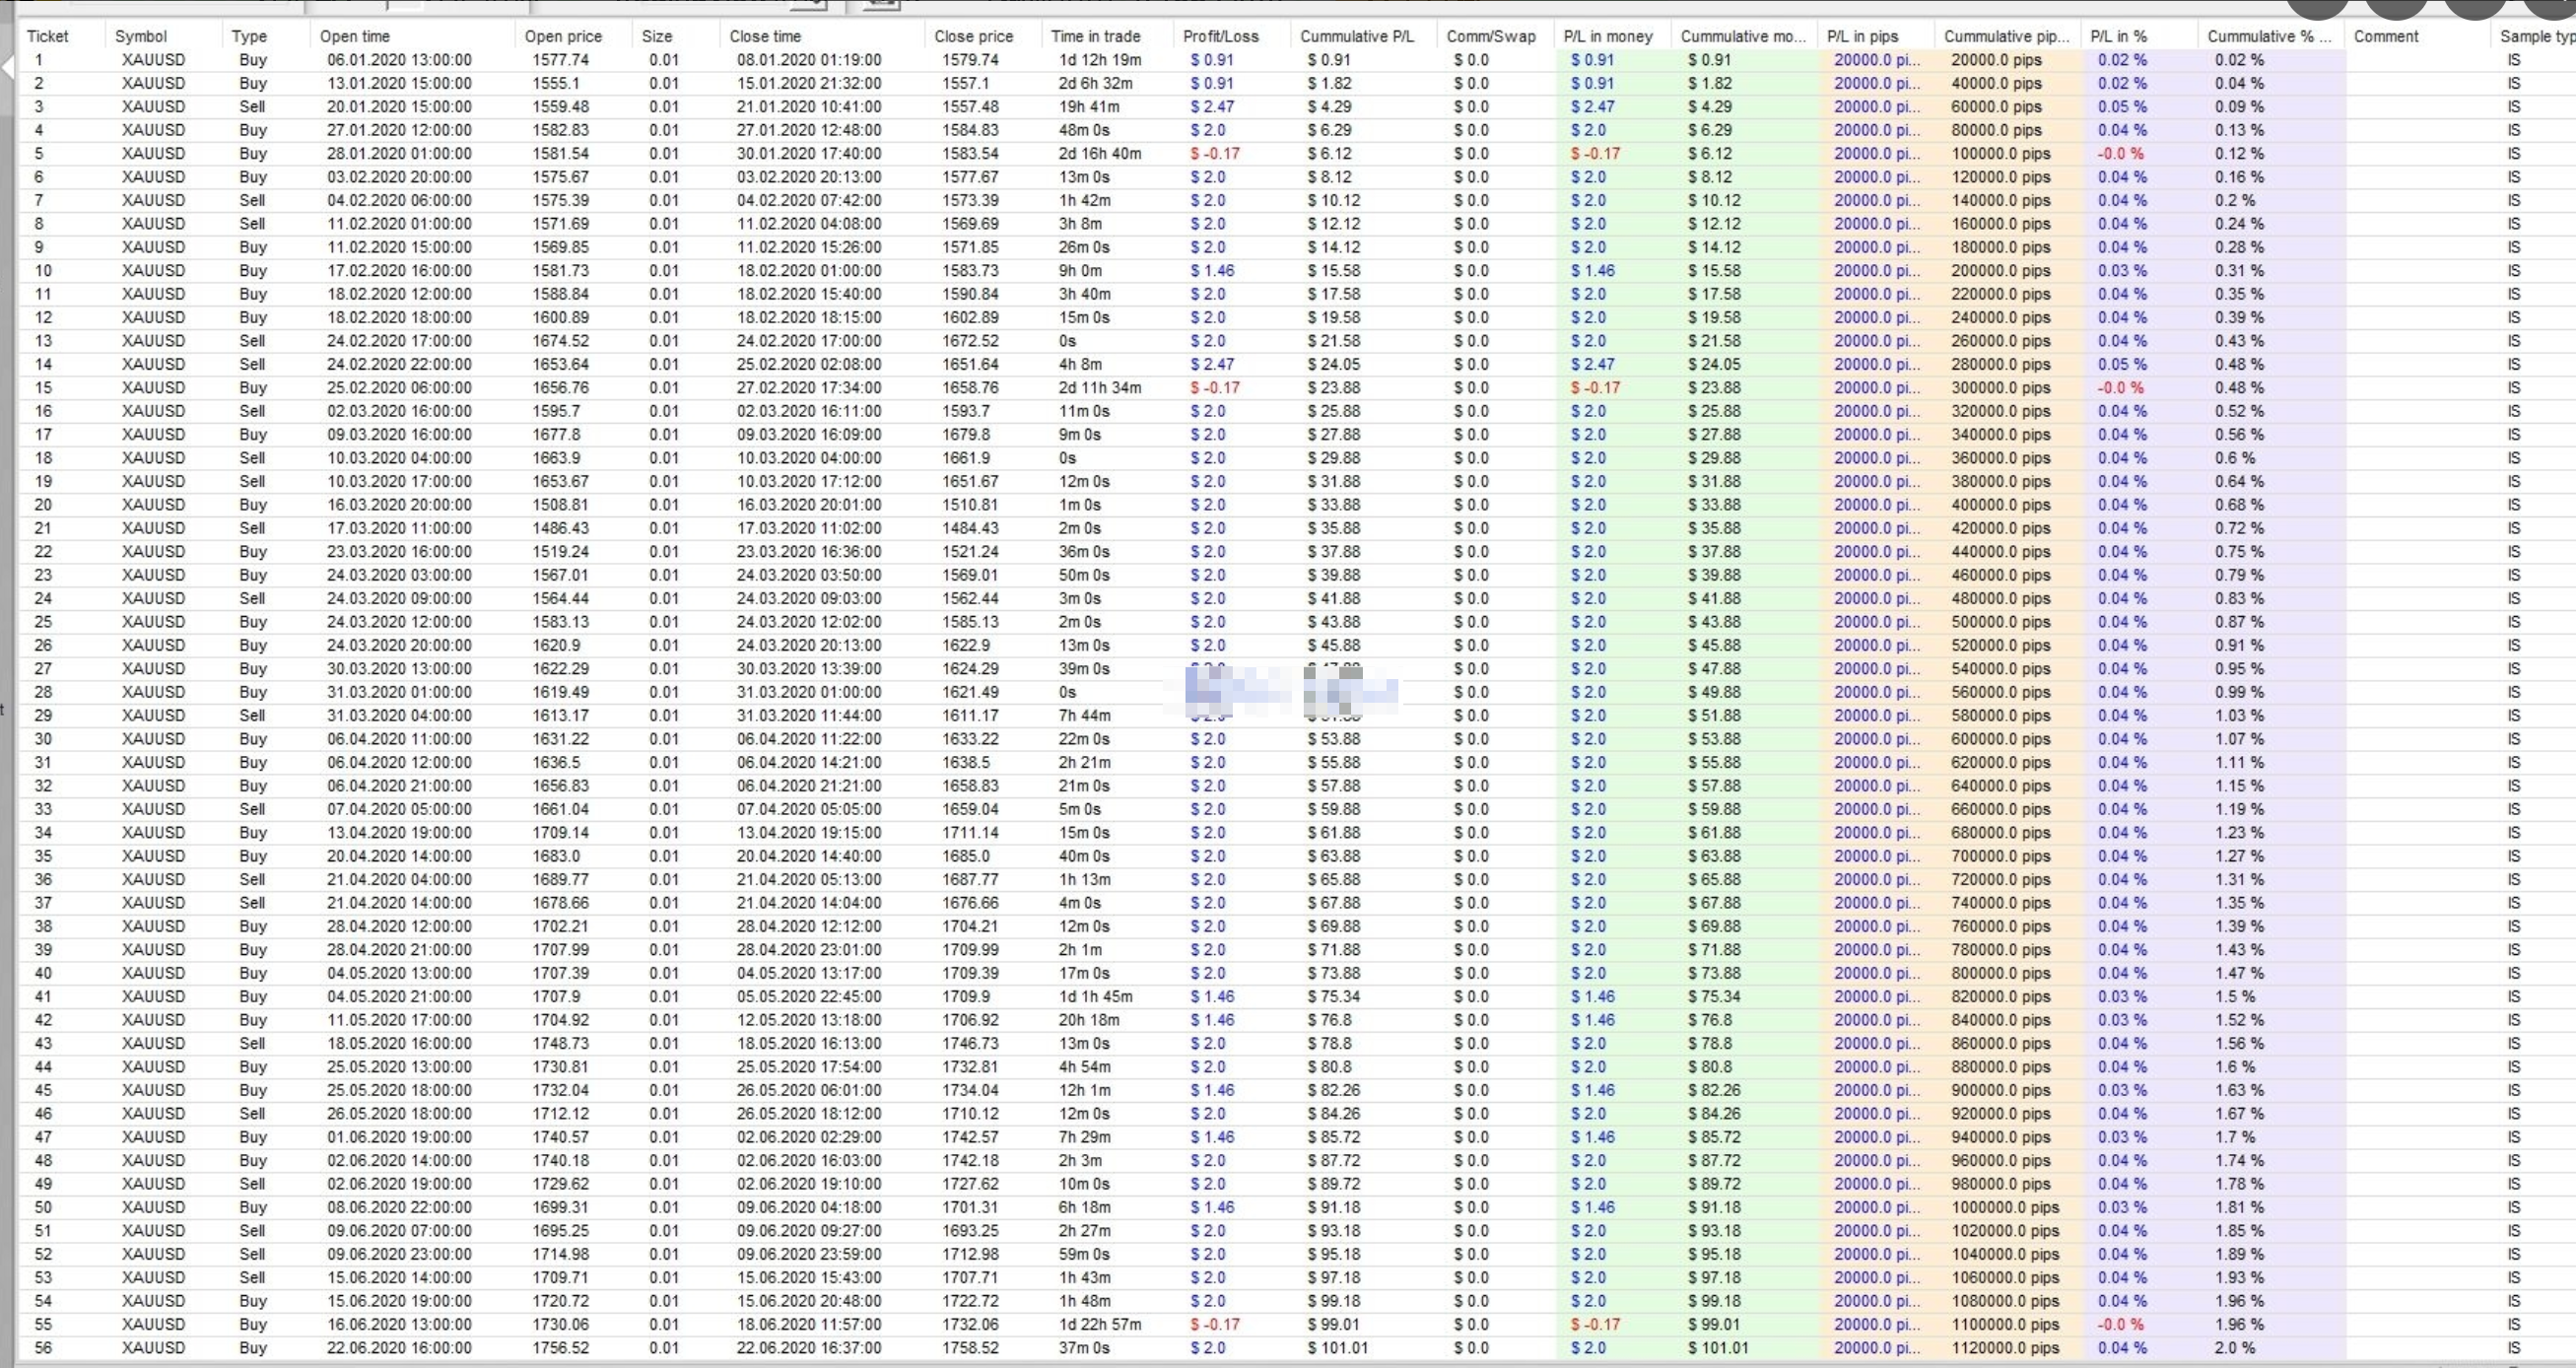Click the Comment column header
The height and width of the screenshot is (1368, 2576).
2385,36
